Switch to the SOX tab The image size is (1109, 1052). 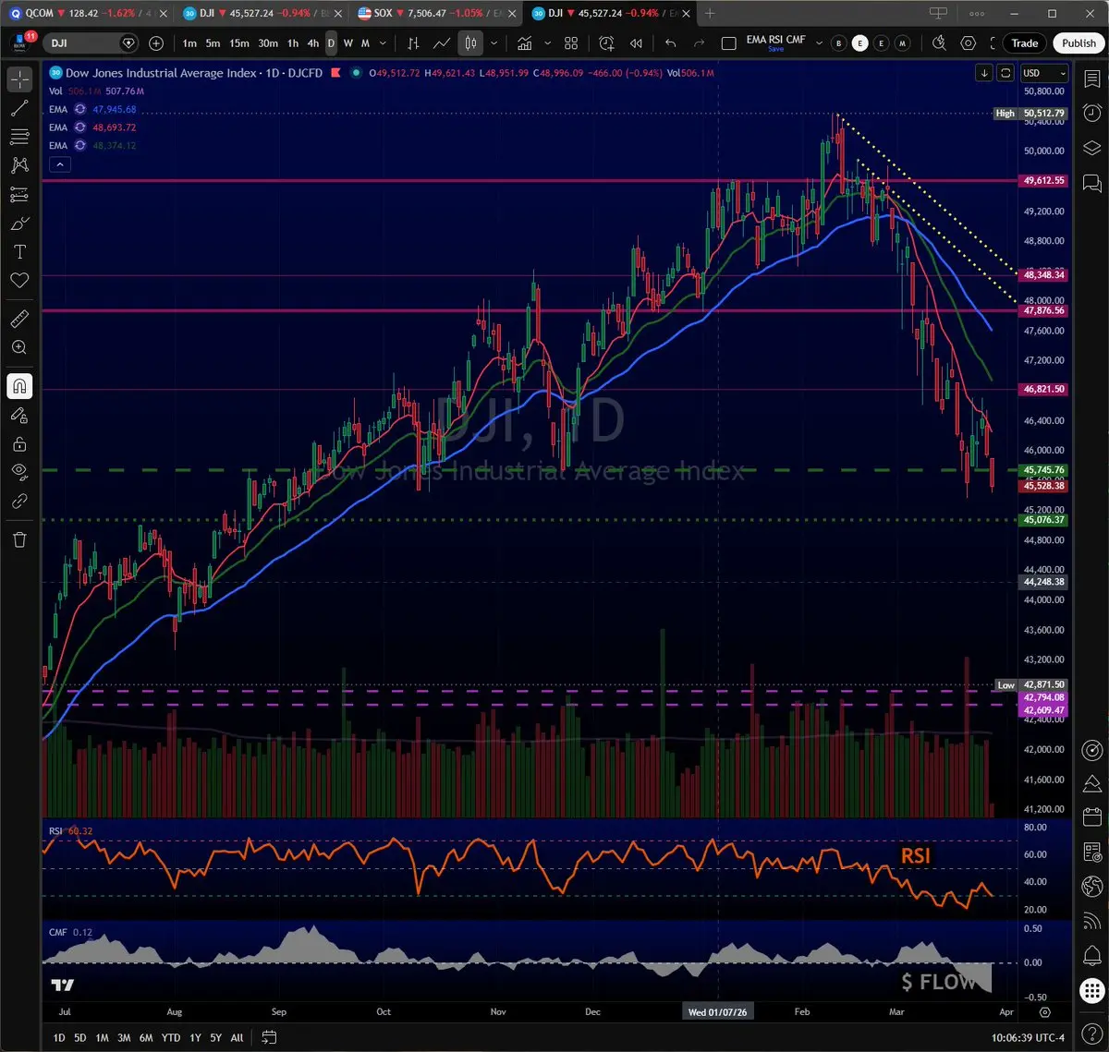click(436, 13)
